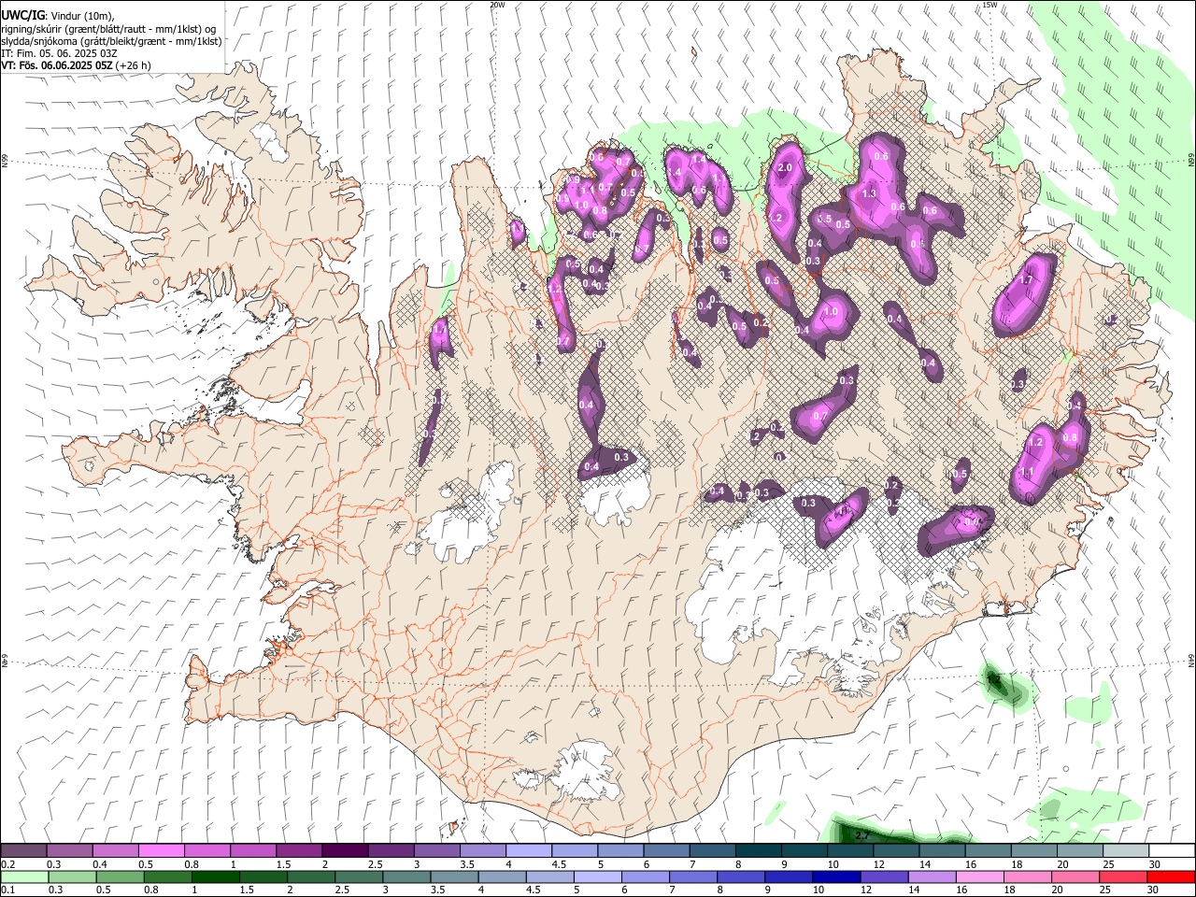Select the upper legend swatch between 3 and 3.5
This screenshot has height=897, width=1196.
pyautogui.click(x=437, y=850)
